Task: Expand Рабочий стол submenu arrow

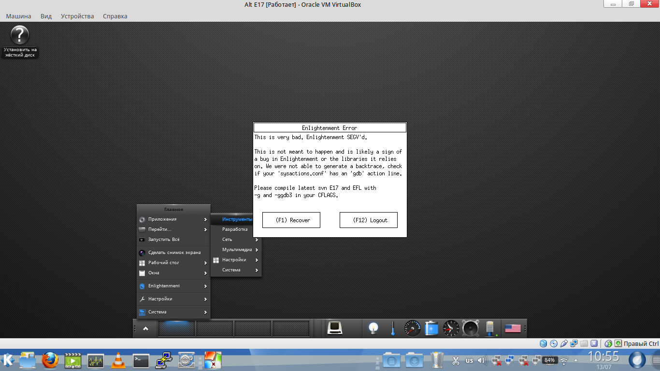Action: [x=206, y=263]
